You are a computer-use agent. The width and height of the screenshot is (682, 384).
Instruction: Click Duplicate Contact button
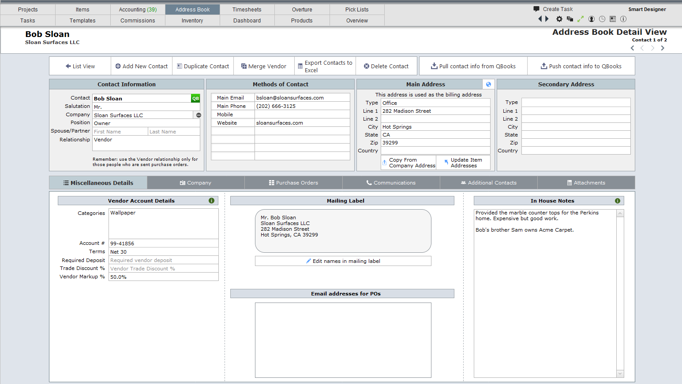click(203, 66)
